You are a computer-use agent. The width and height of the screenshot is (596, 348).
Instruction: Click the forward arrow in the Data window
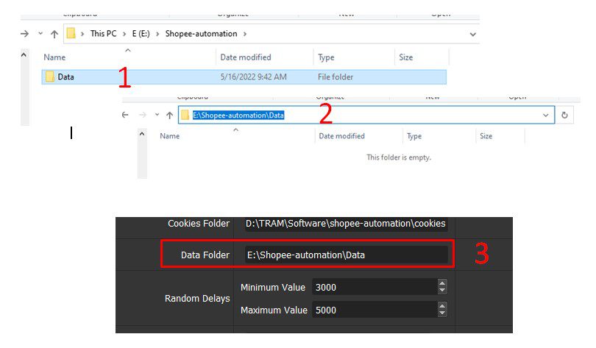tap(142, 115)
